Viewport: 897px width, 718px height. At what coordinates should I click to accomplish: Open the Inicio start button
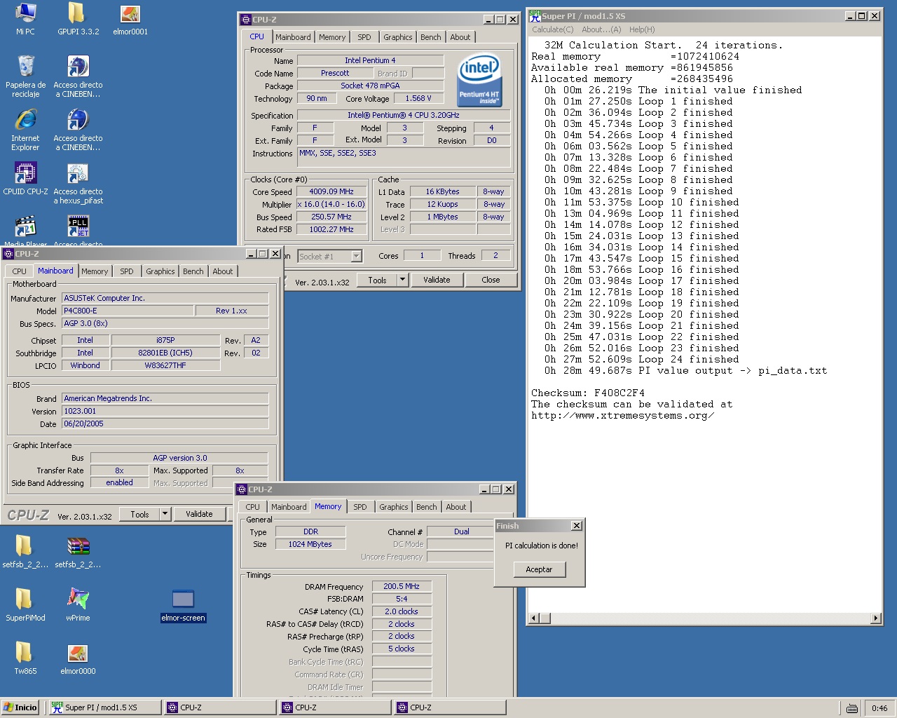coord(20,707)
